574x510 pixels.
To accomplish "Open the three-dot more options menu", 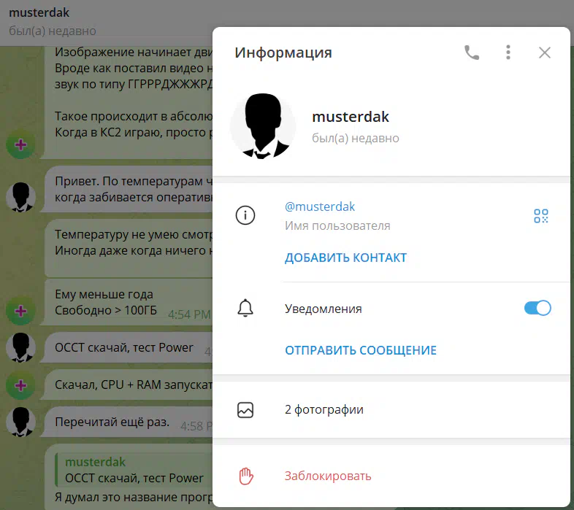I will pyautogui.click(x=508, y=53).
